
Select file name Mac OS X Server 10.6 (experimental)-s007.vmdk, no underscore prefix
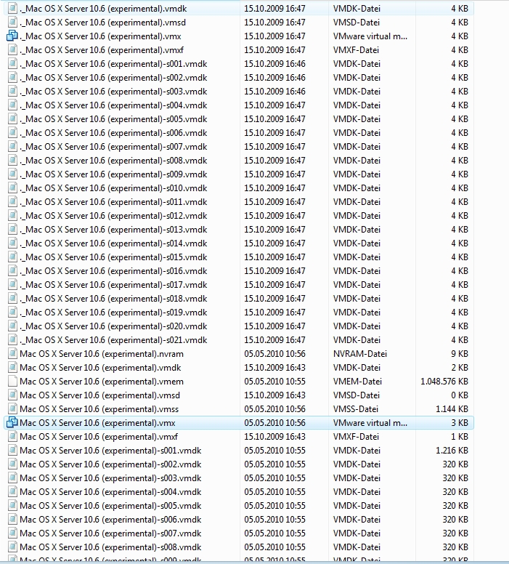pos(110,533)
